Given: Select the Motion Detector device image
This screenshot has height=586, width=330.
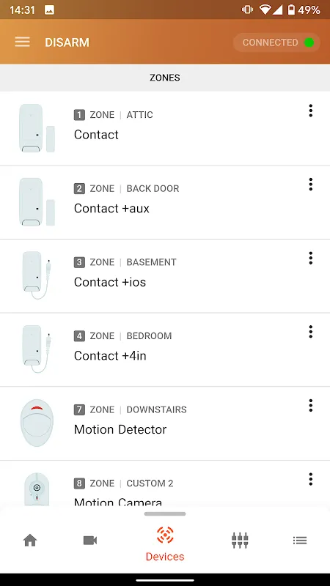Looking at the screenshot, I should coord(37,423).
